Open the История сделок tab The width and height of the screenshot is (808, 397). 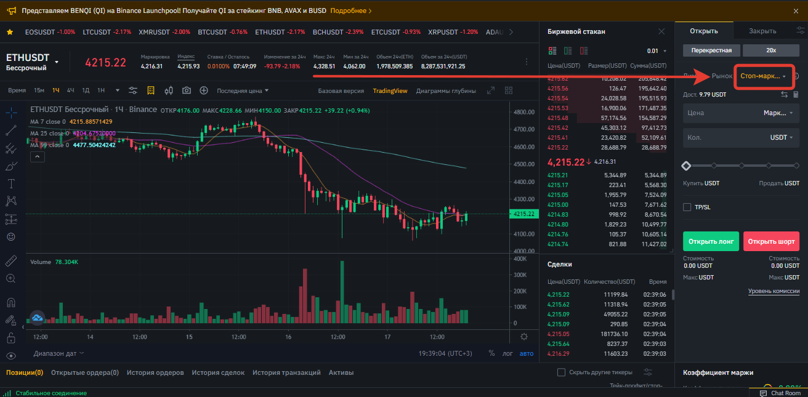(x=218, y=372)
